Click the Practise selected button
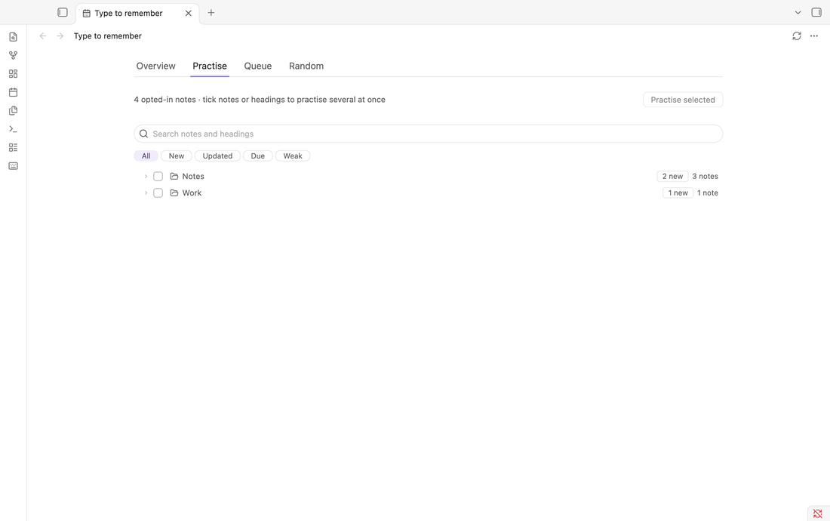The image size is (830, 521). tap(683, 100)
